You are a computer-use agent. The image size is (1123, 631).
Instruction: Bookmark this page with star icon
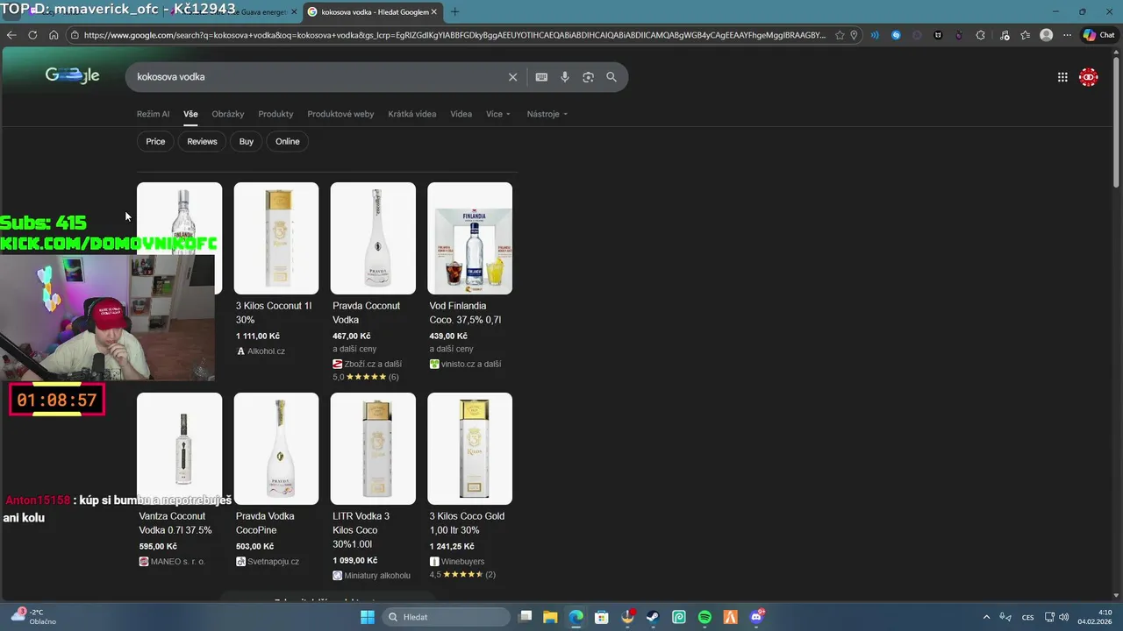840,35
